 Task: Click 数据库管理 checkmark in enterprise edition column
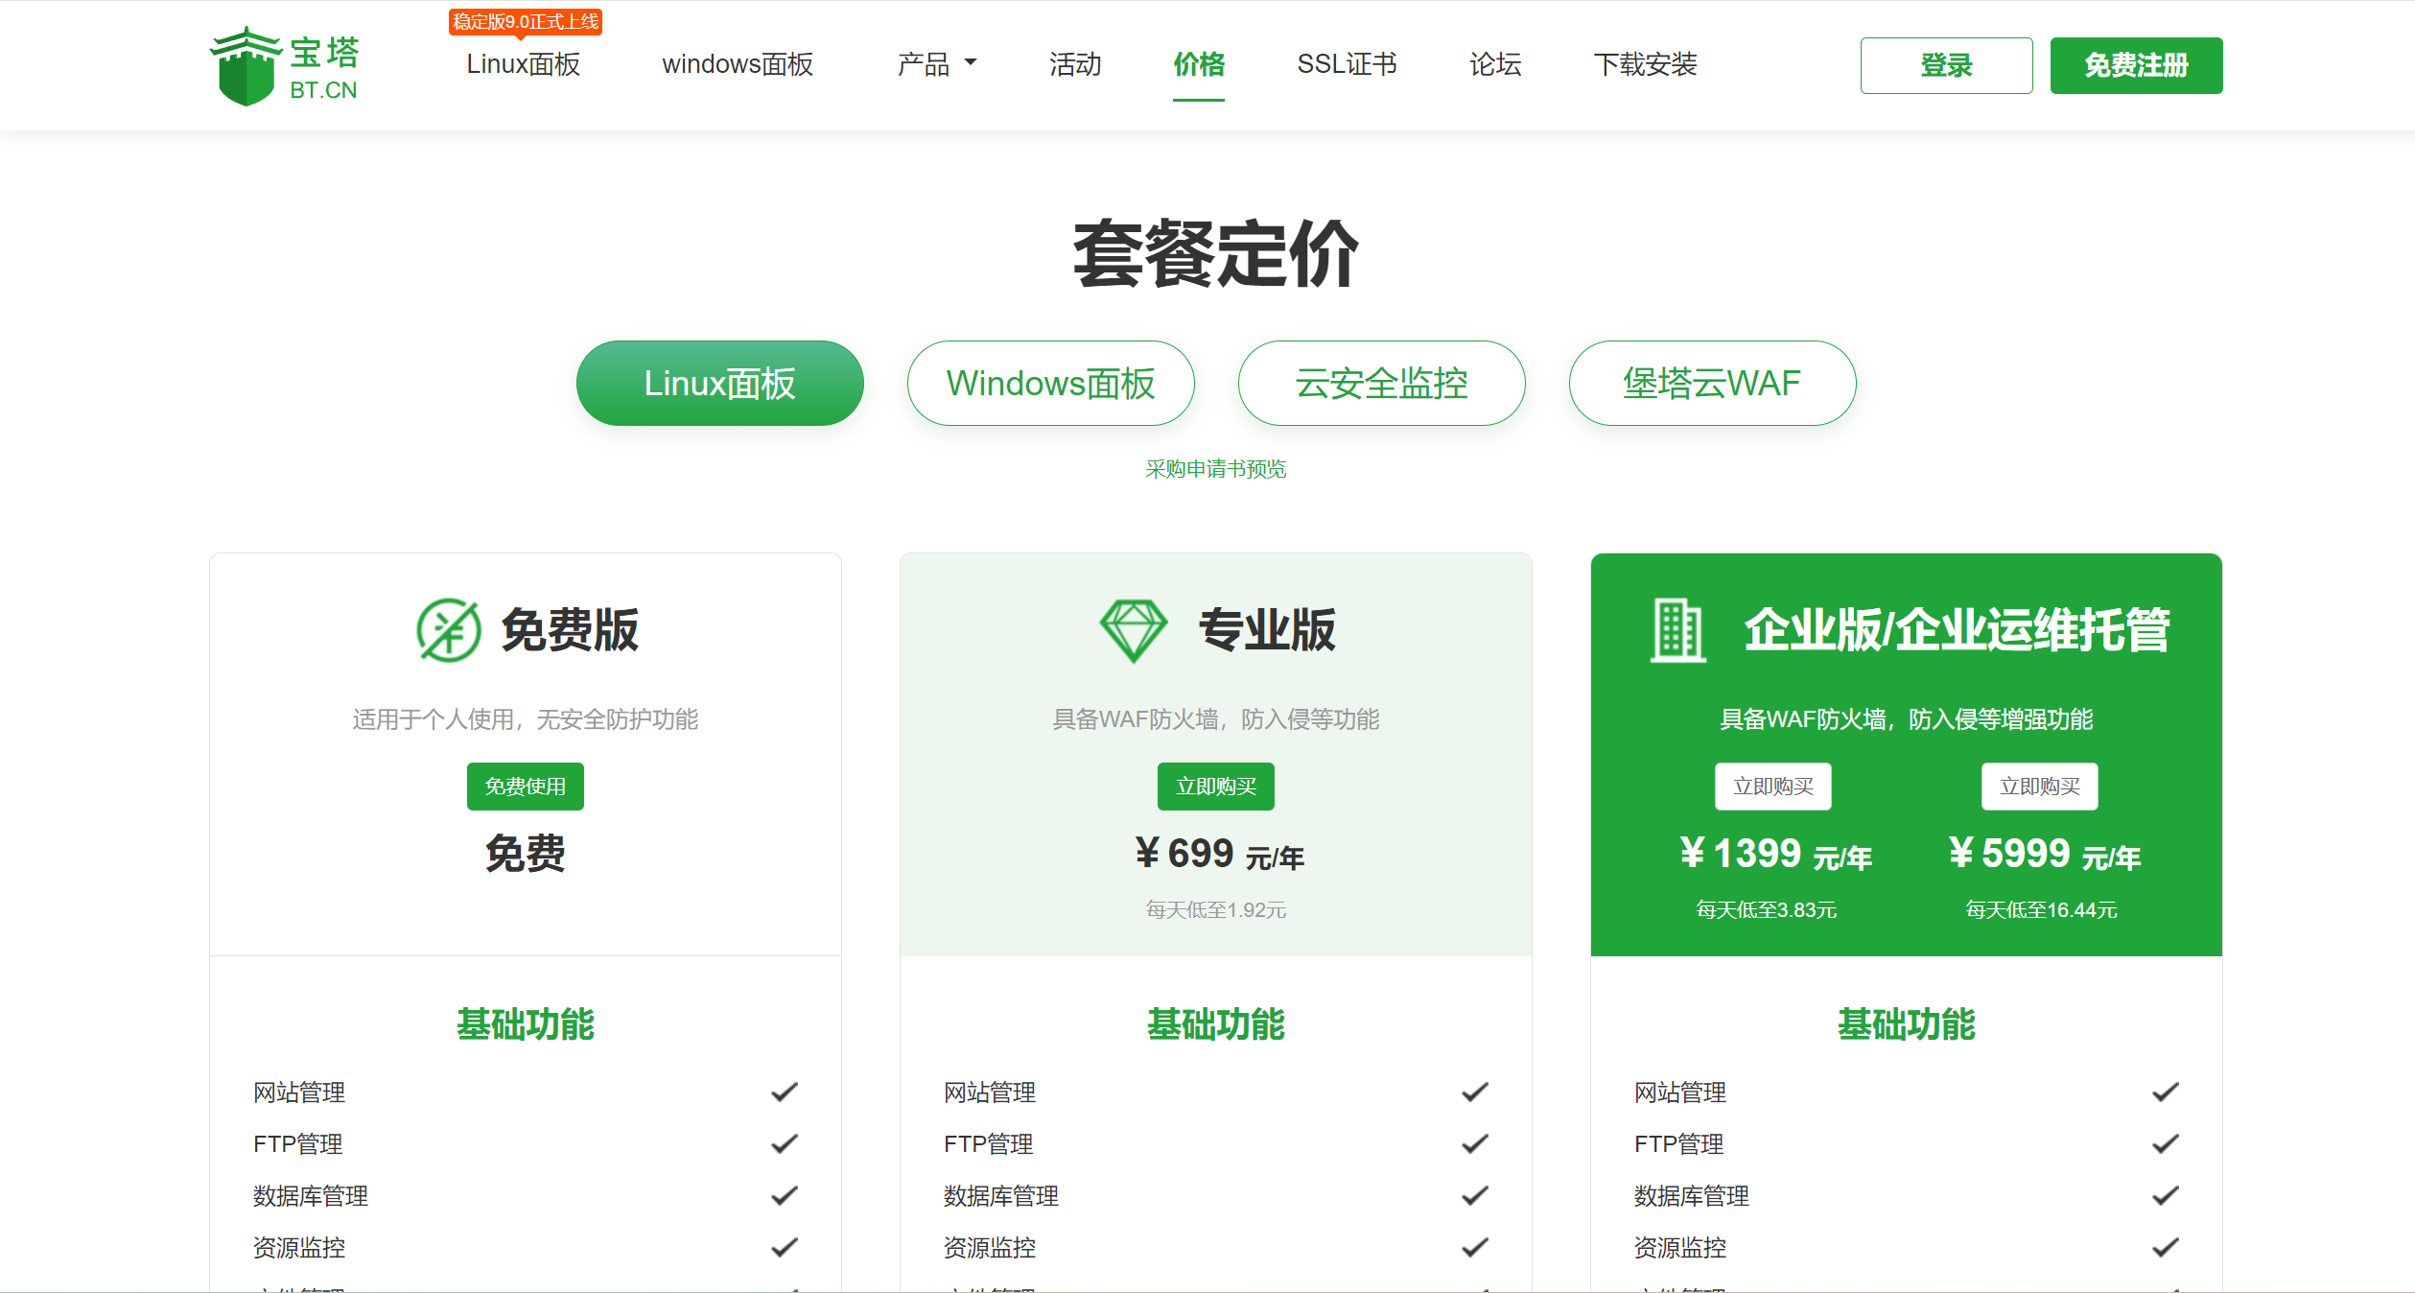tap(2165, 1196)
